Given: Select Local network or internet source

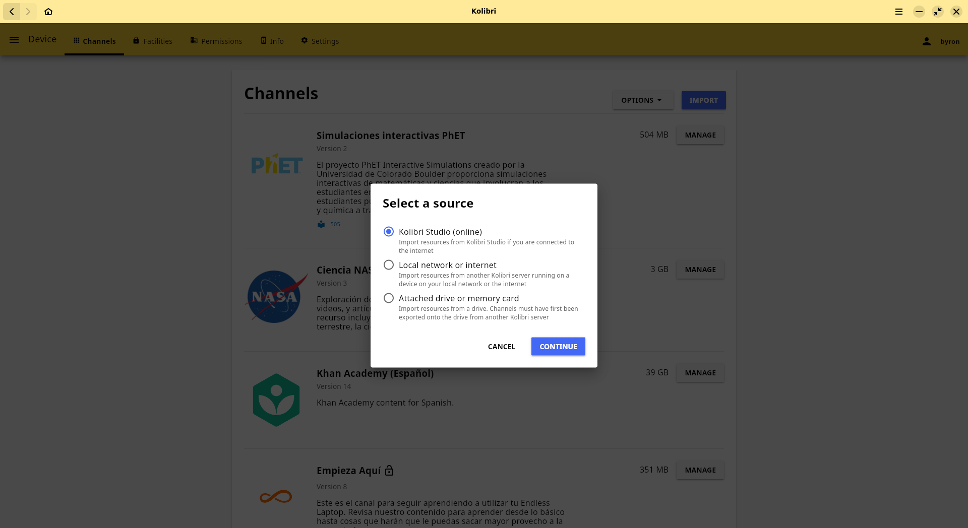Looking at the screenshot, I should pyautogui.click(x=389, y=265).
